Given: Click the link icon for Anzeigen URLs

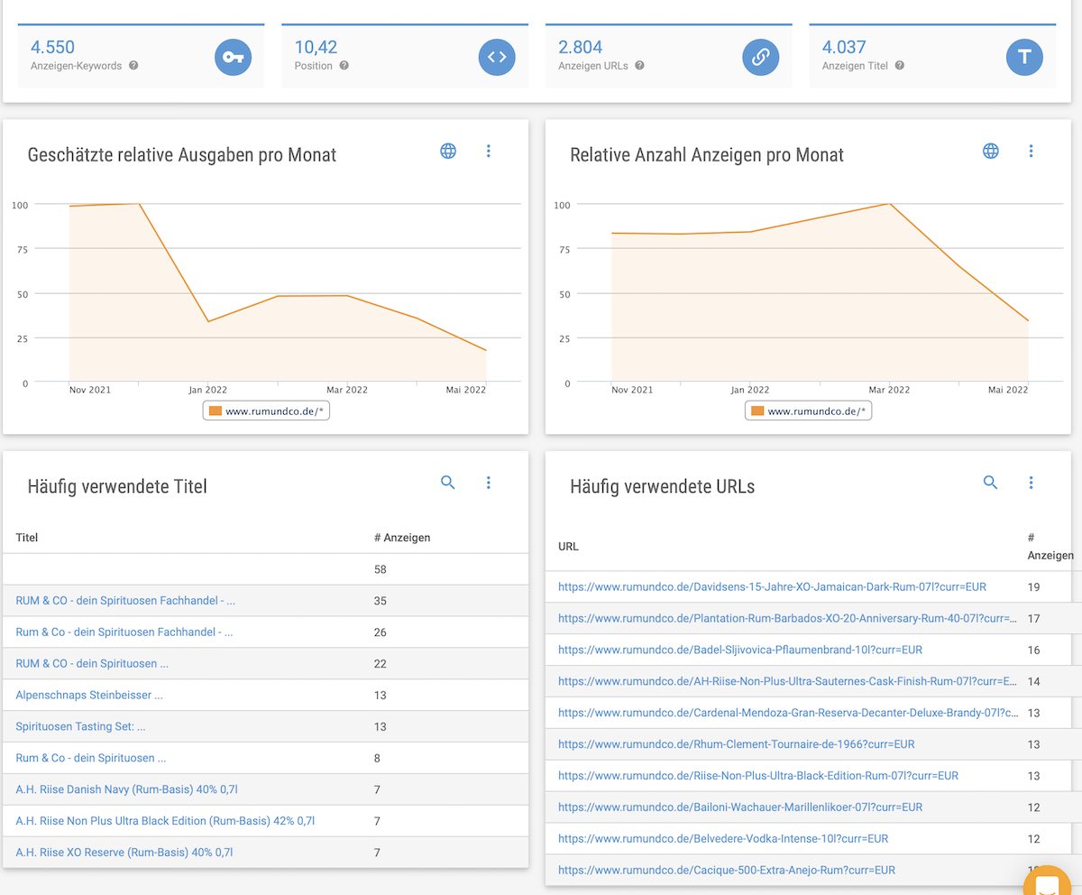Looking at the screenshot, I should 761,58.
